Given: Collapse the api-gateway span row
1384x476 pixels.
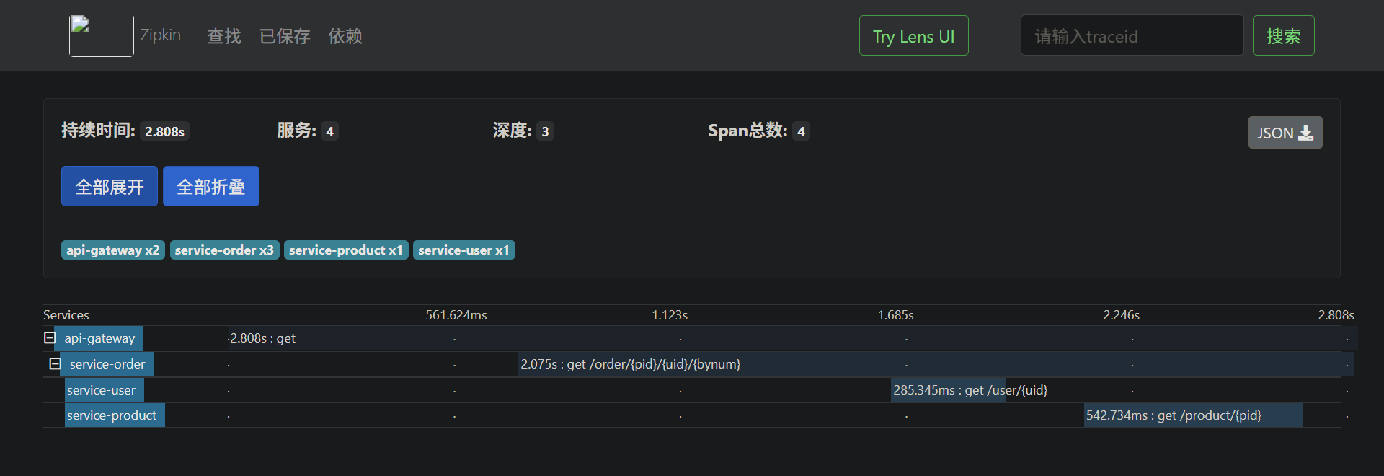Looking at the screenshot, I should (50, 338).
